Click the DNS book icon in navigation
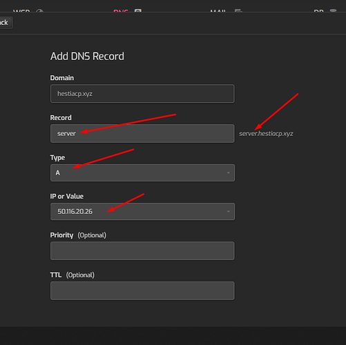346x345 pixels. pos(138,10)
